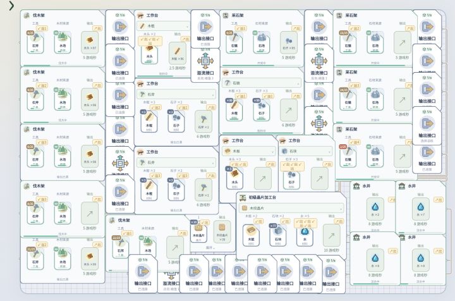Viewport: 455px width, 301px height.
Task: Click 水 ×3 output slot in 水井
Action: pyautogui.click(x=375, y=209)
